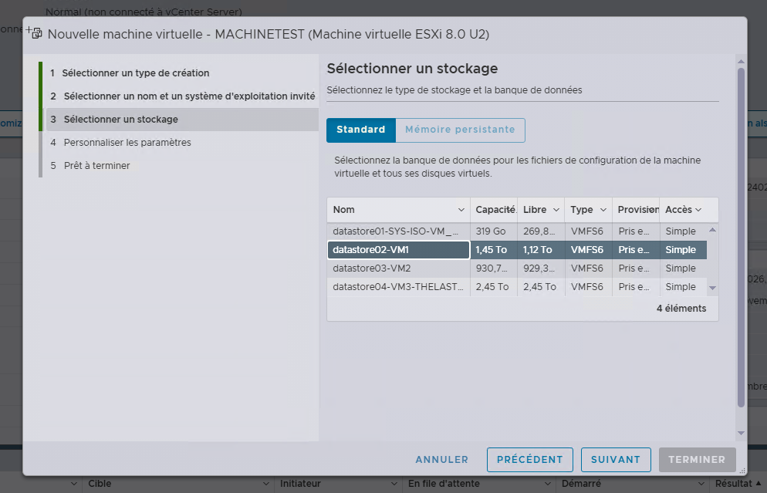Click ANNULER to cancel the wizard
This screenshot has height=493, width=767.
[441, 459]
